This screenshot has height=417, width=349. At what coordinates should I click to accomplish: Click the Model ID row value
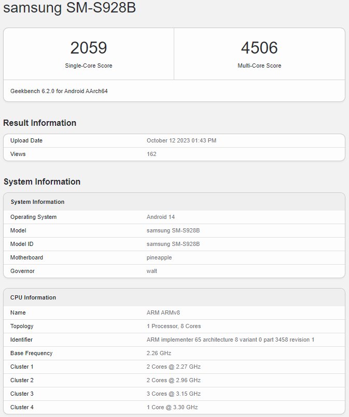[173, 244]
